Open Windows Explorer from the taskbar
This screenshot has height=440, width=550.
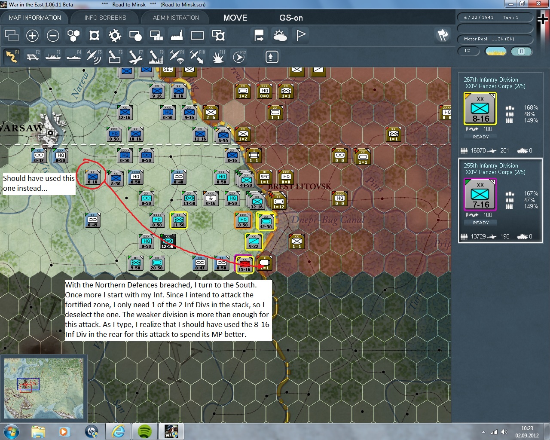(38, 431)
